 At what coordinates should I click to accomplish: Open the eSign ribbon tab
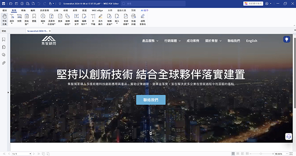click(97, 11)
